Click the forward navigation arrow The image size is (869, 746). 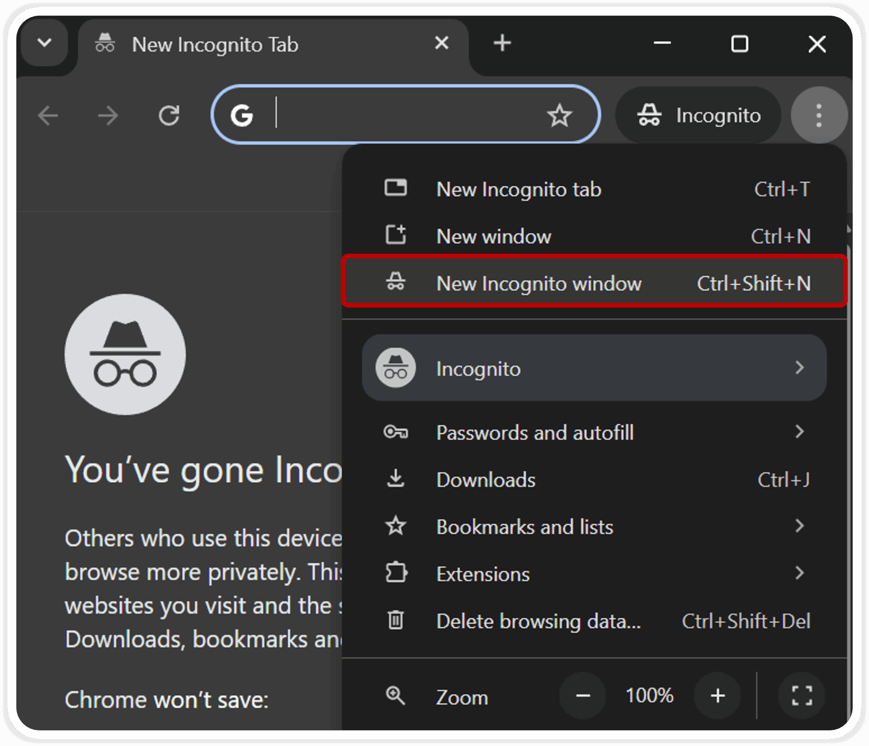tap(108, 115)
